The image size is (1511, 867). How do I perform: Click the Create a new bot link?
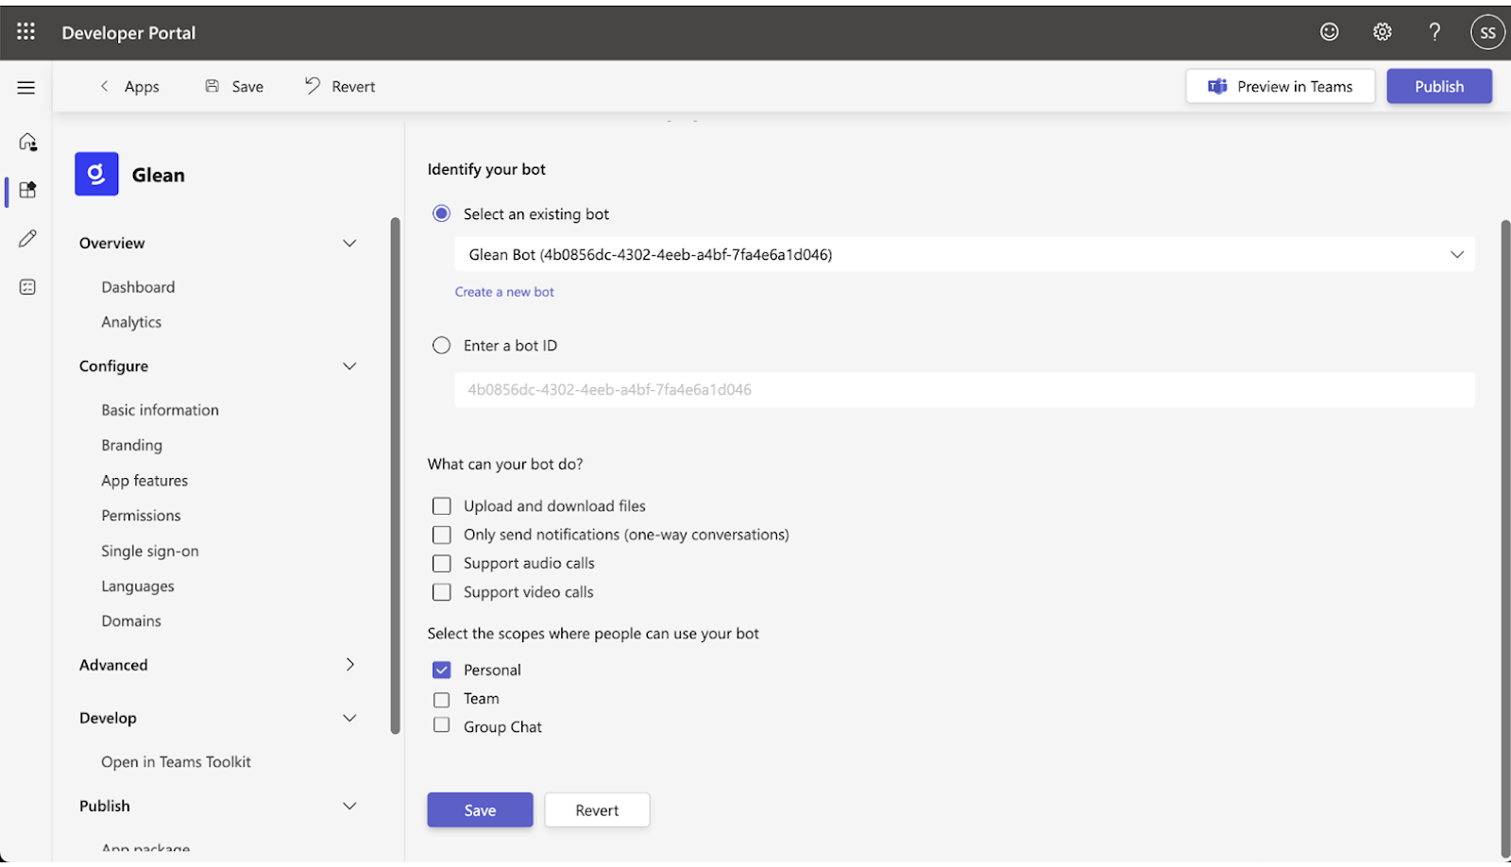(504, 293)
